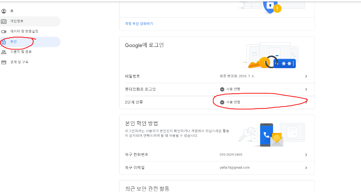Click the minus icon in 2단계 인증 row
This screenshot has width=361, height=192.
coord(222,102)
